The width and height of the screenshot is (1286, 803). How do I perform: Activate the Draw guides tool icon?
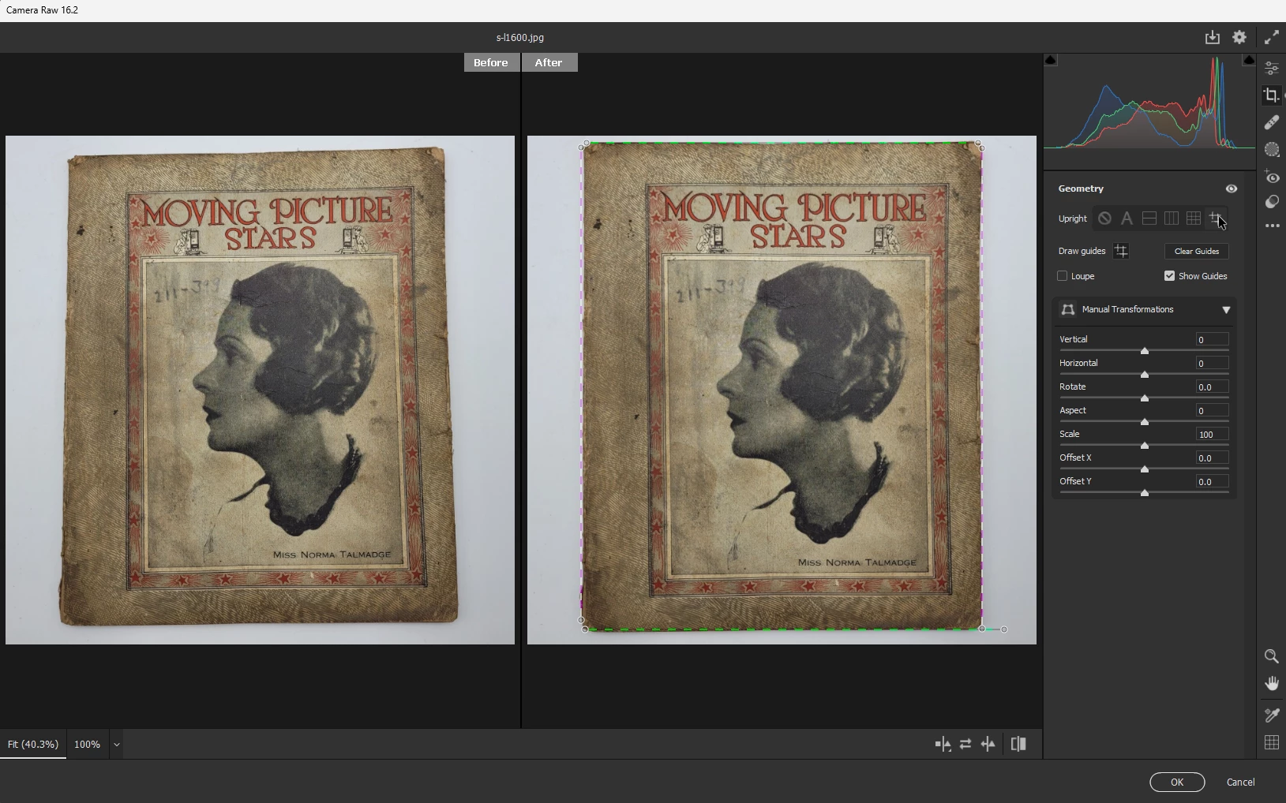[1121, 251]
